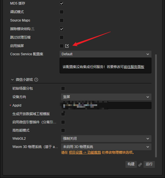Tick the 启用插屏 checkbox

tap(62, 46)
